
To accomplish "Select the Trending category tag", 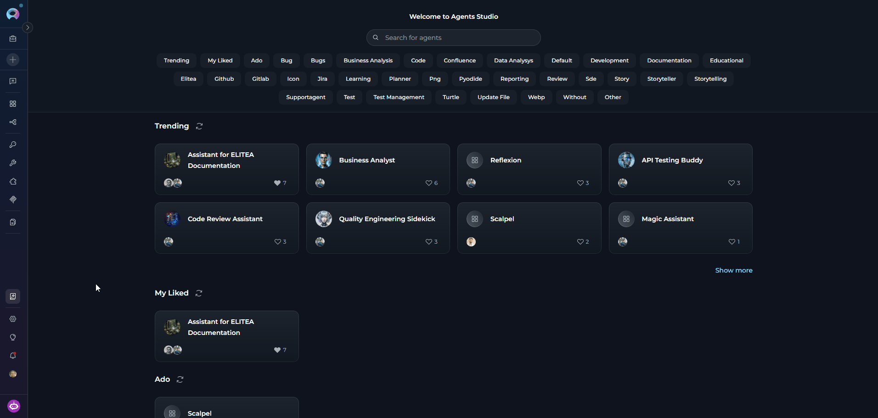I will pyautogui.click(x=176, y=61).
